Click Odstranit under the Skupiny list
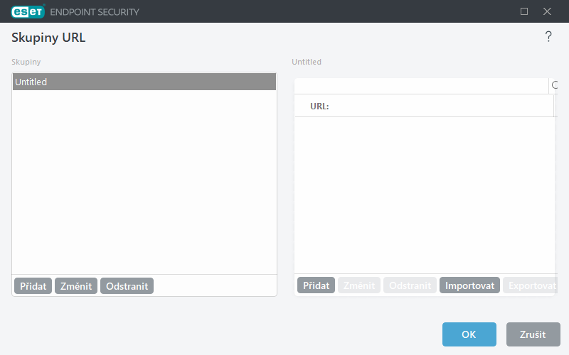The image size is (569, 355). (127, 286)
